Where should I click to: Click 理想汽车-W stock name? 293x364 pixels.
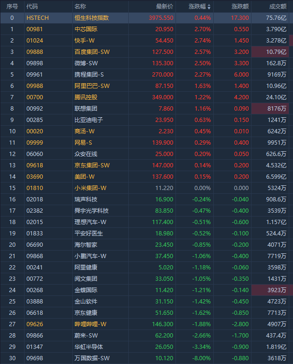click(90, 222)
